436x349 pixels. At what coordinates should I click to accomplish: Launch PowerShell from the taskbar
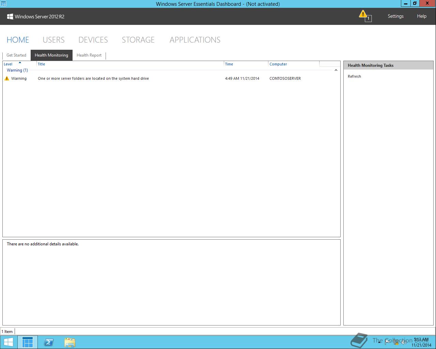pyautogui.click(x=49, y=342)
